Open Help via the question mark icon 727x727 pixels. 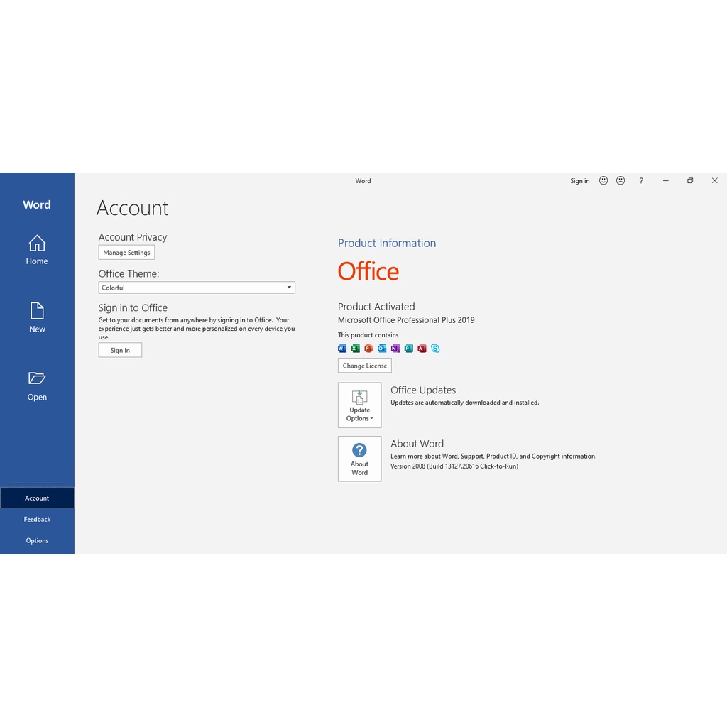641,181
